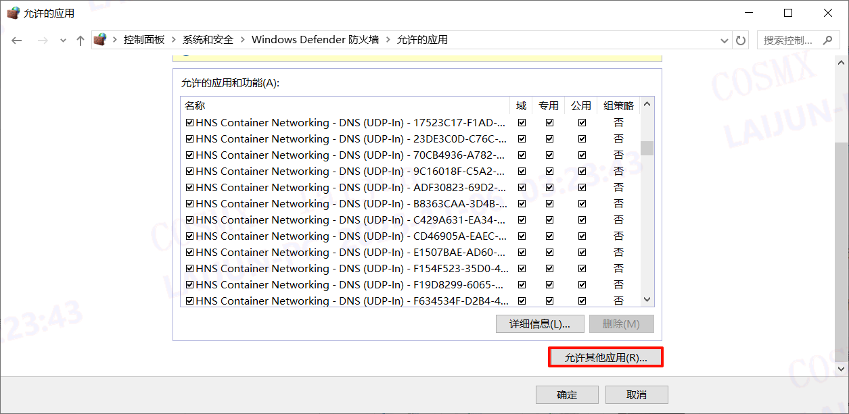The image size is (849, 414).
Task: Click the Forward navigation arrow
Action: coord(43,41)
